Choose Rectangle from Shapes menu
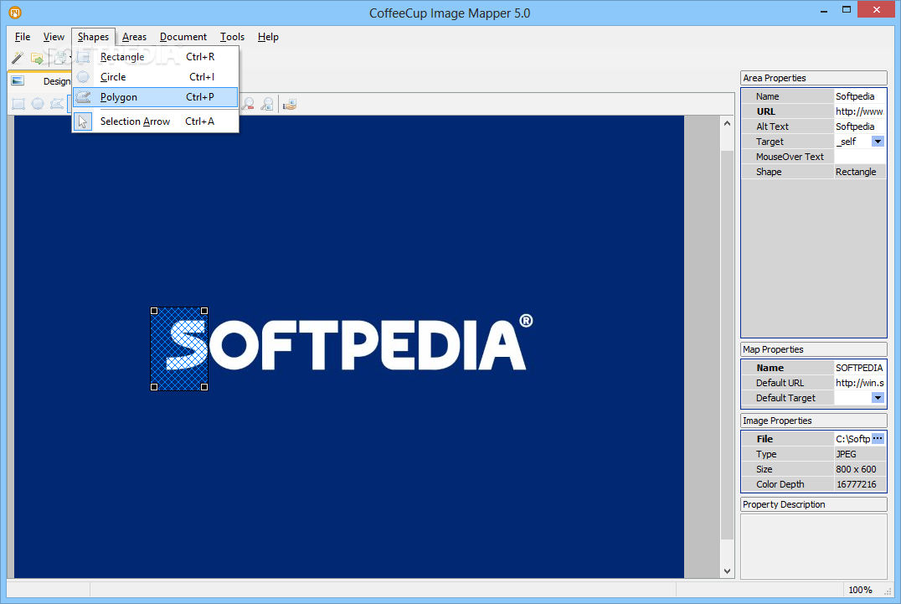 click(155, 56)
